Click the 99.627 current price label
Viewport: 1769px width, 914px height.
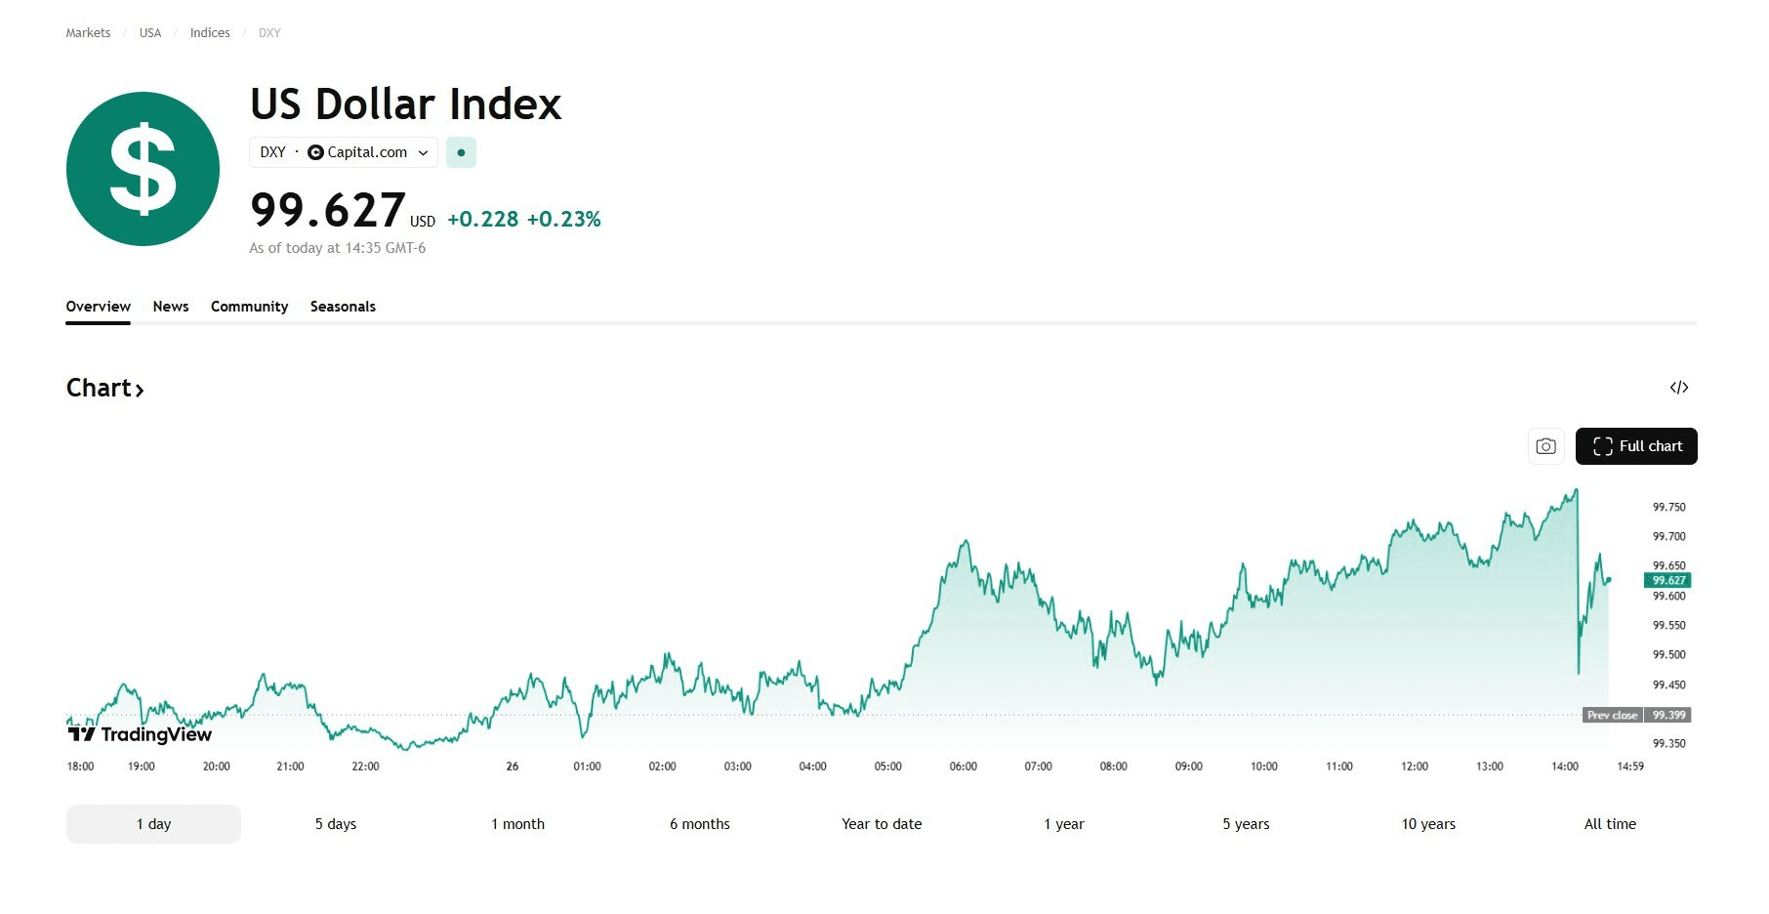(1667, 580)
